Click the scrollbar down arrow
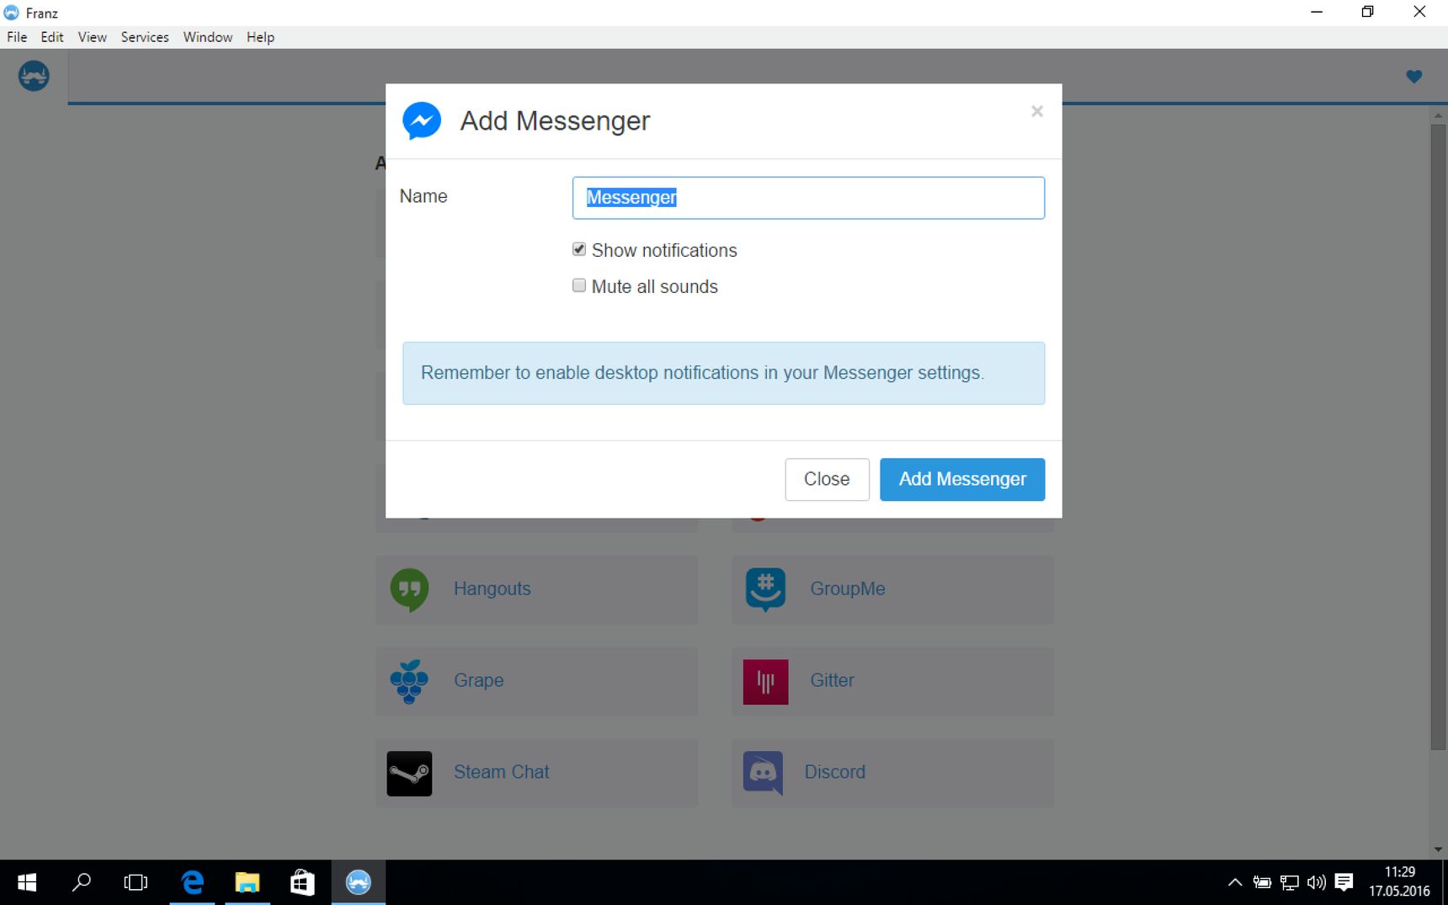 pyautogui.click(x=1438, y=849)
